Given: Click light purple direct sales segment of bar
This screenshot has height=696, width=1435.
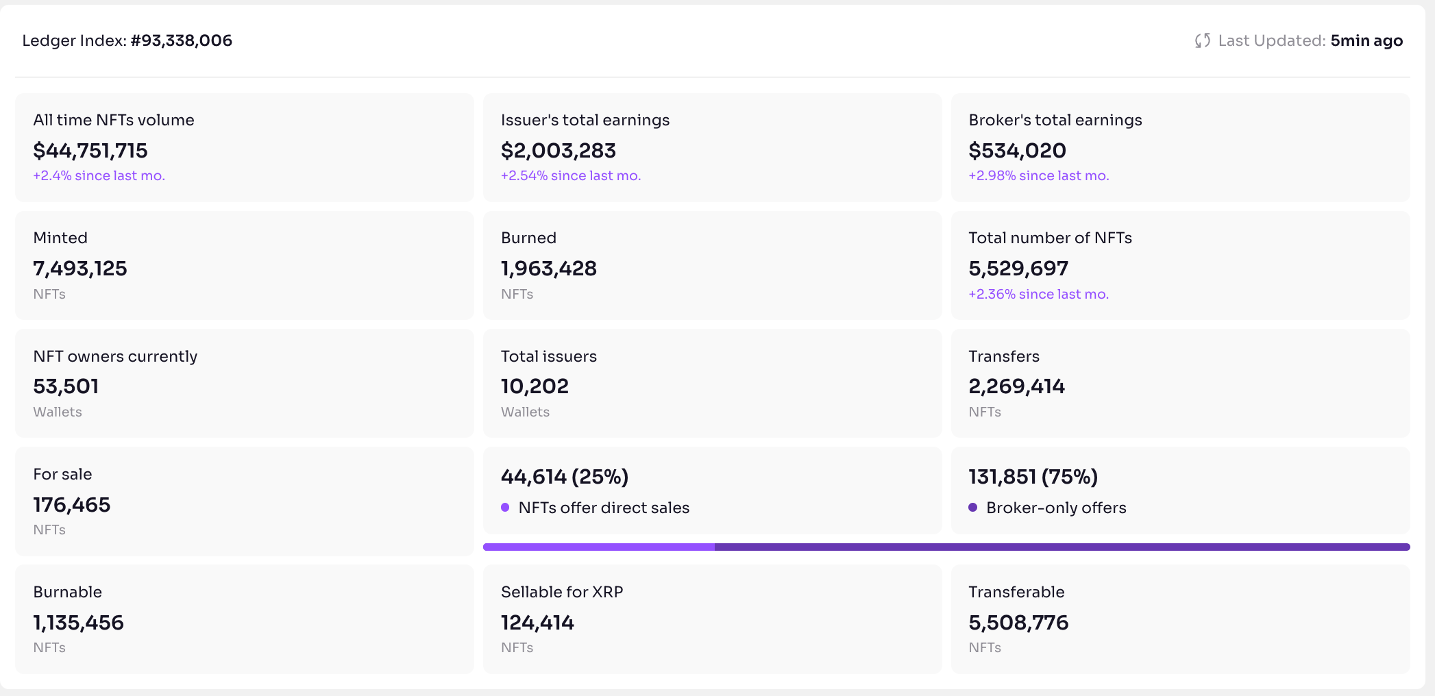Looking at the screenshot, I should coord(599,547).
